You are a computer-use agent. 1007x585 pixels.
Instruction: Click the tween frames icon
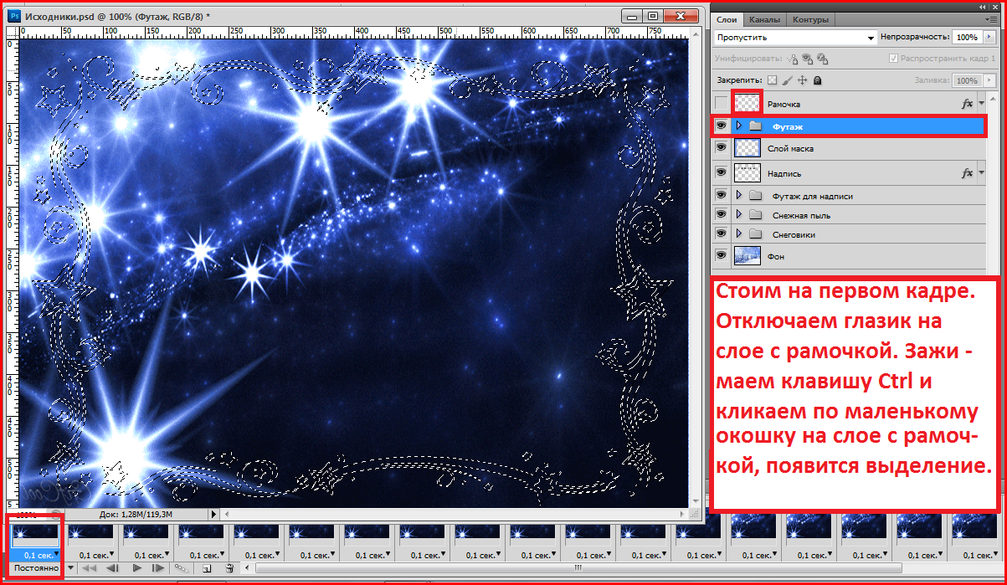[181, 568]
